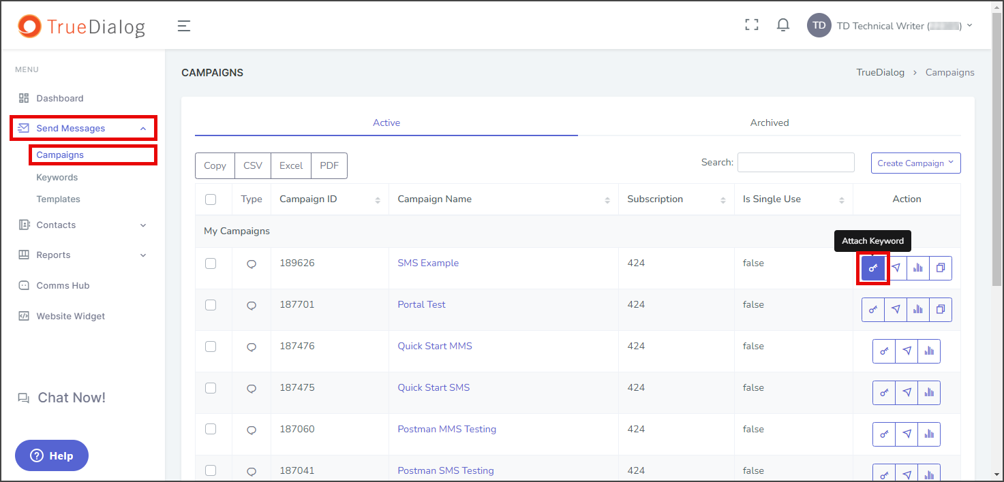Enter fullscreen mode via the top bar icon
The image size is (1004, 482).
(752, 25)
